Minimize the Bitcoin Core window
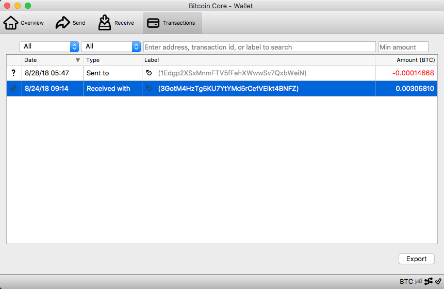Screen dimensions: 444x289 [18, 6]
